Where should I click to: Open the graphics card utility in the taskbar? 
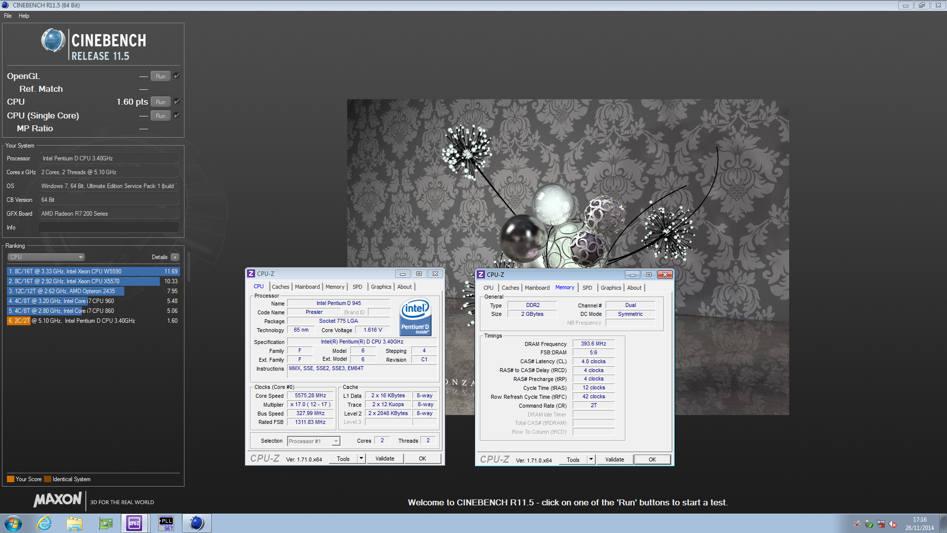105,523
